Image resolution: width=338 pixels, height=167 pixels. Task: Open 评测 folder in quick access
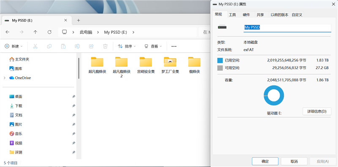[x=16, y=152]
